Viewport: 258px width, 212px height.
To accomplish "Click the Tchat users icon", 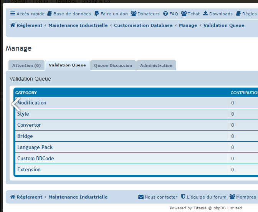I will coord(184,14).
